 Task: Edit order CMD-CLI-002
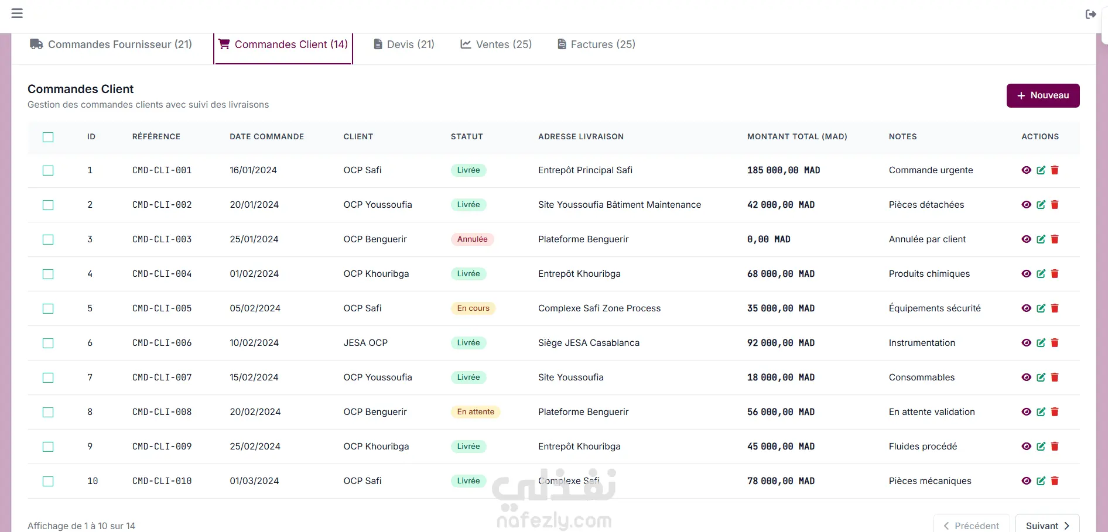(1041, 205)
